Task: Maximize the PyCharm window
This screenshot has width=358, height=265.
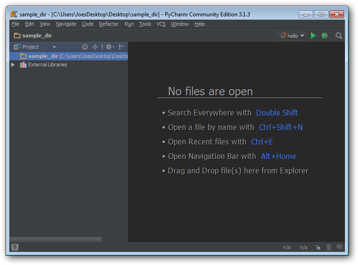Action: click(x=321, y=14)
